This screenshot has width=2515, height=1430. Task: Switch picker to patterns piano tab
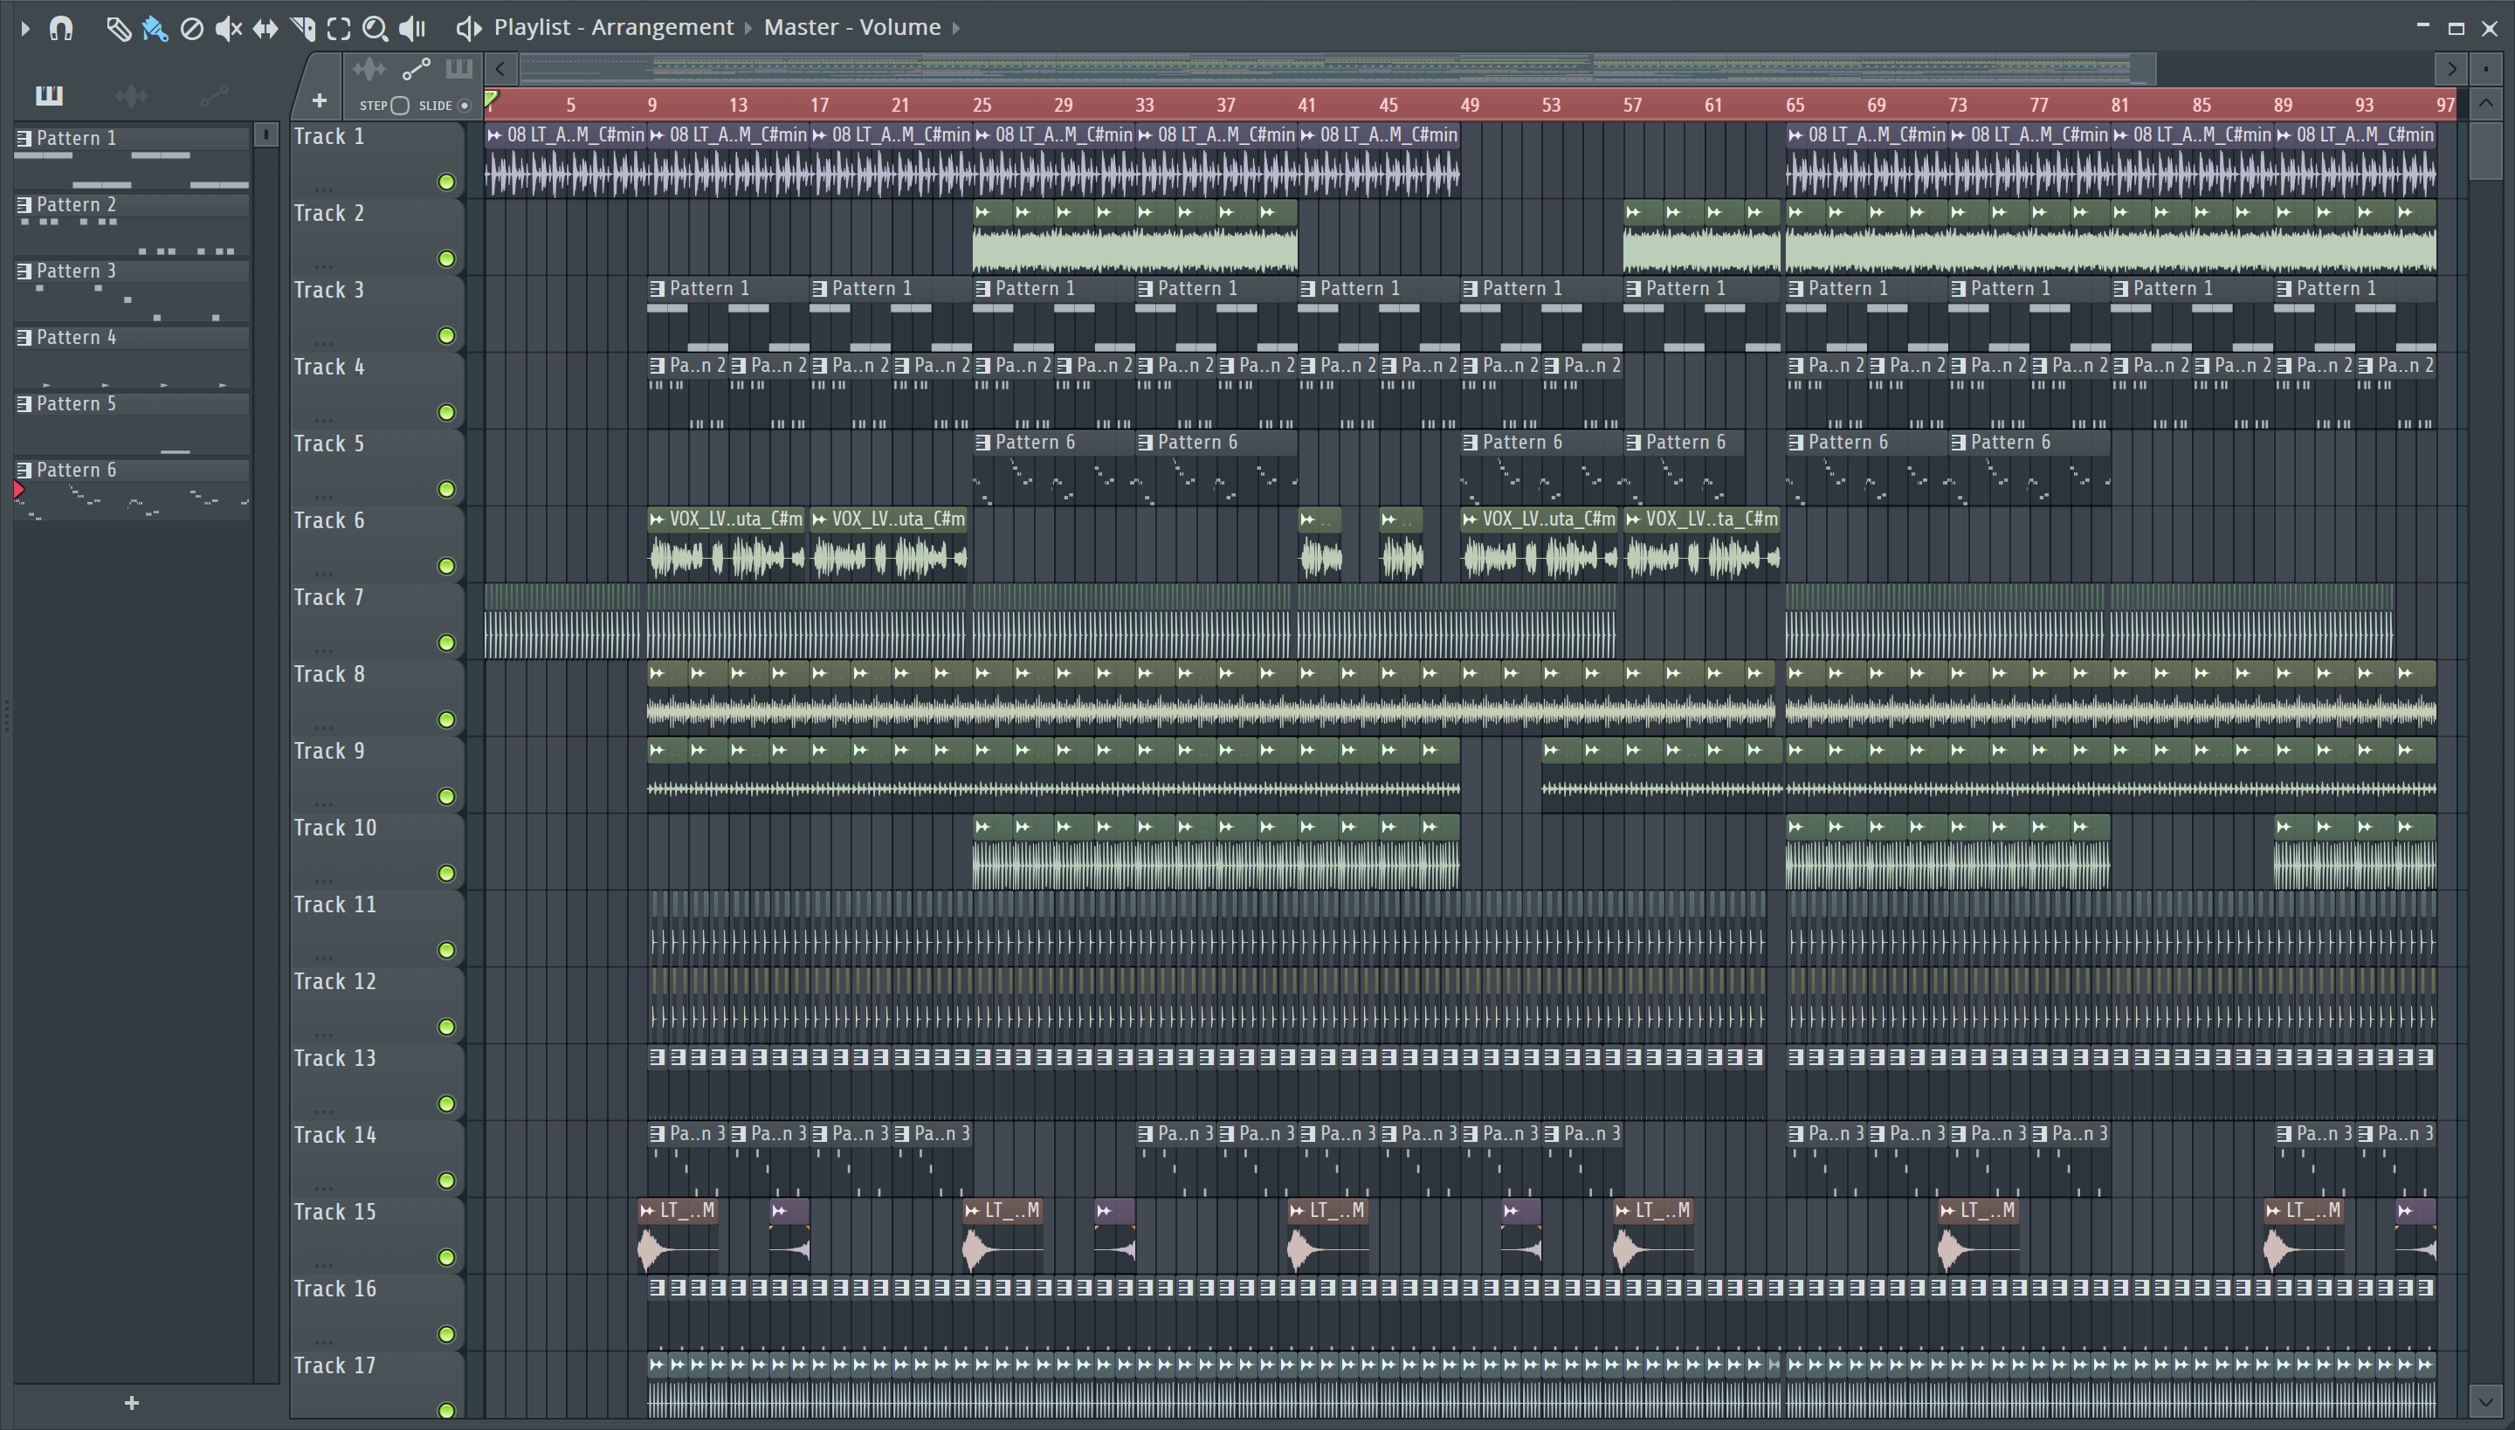[49, 95]
